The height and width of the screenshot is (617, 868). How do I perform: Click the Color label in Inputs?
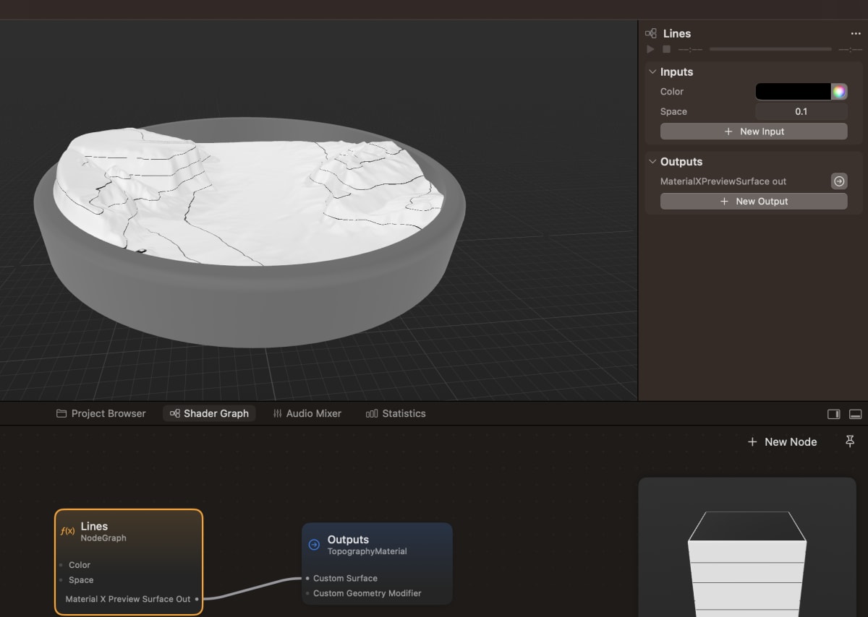pyautogui.click(x=672, y=92)
